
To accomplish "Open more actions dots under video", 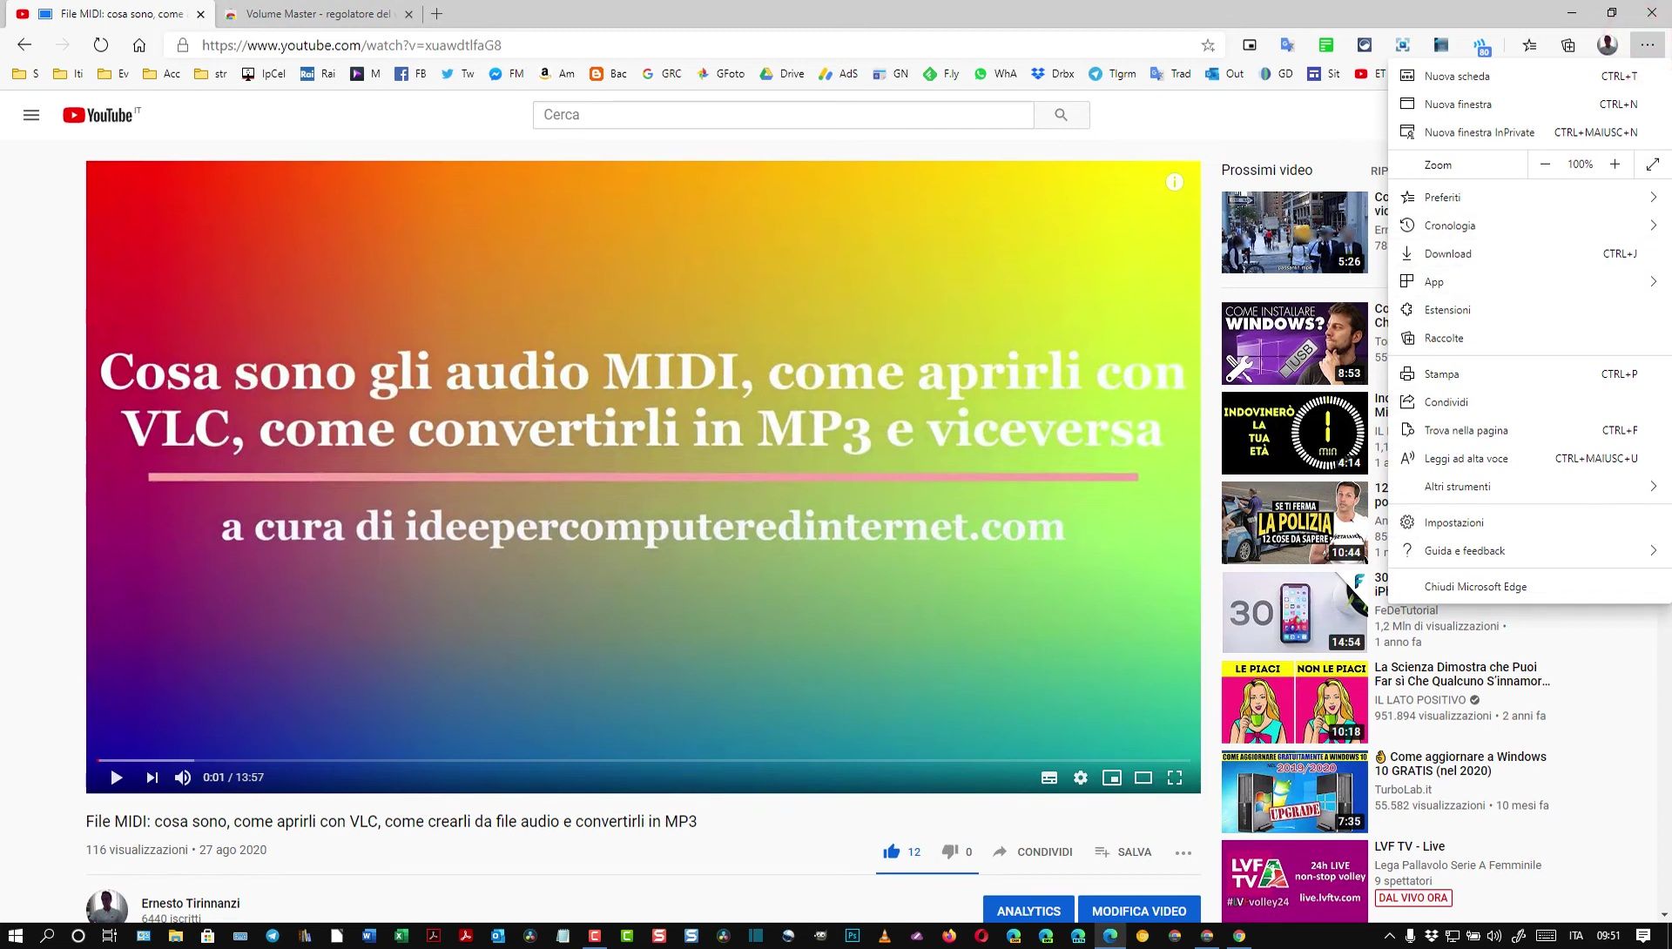I will 1183,852.
